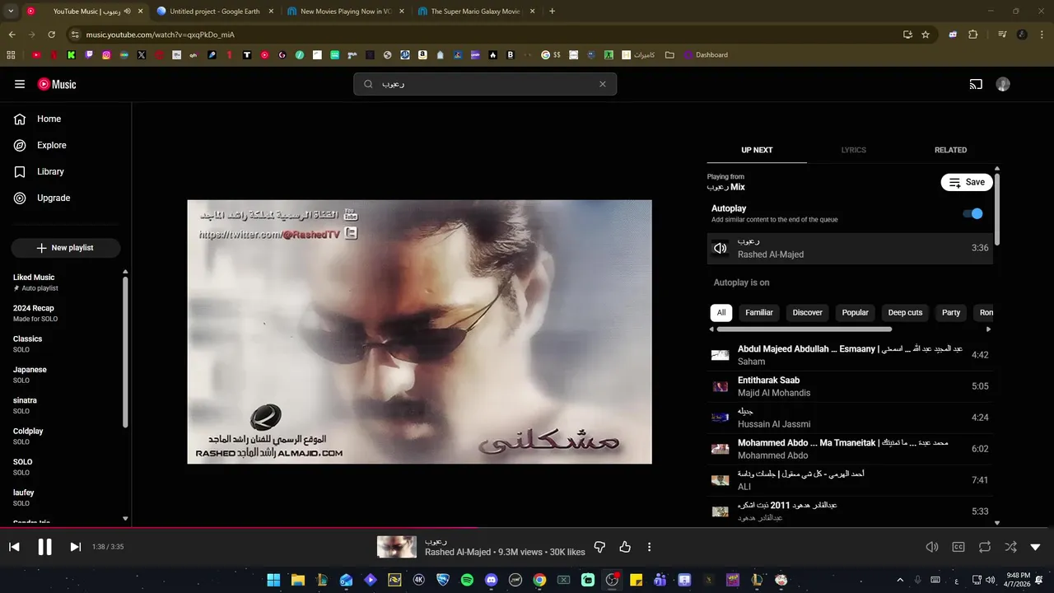This screenshot has width=1054, height=593.
Task: Like the current song
Action: pyautogui.click(x=625, y=547)
